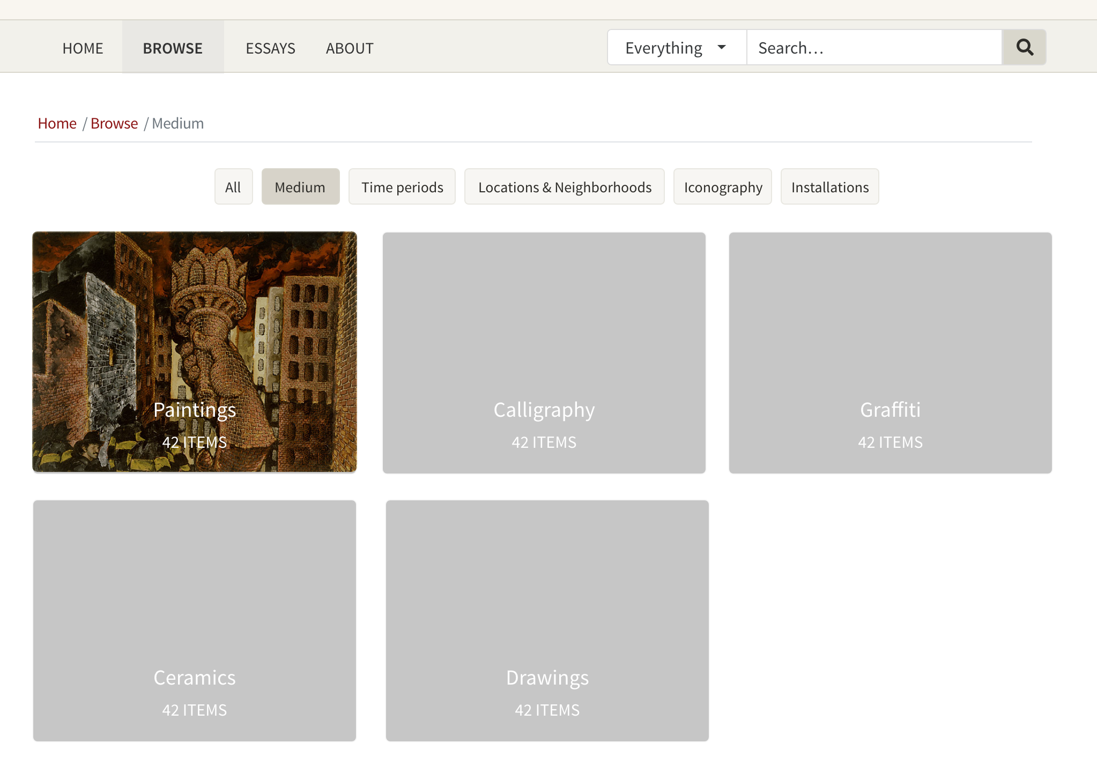Viewport: 1097px width, 781px height.
Task: Switch to the Installations filter
Action: point(830,186)
